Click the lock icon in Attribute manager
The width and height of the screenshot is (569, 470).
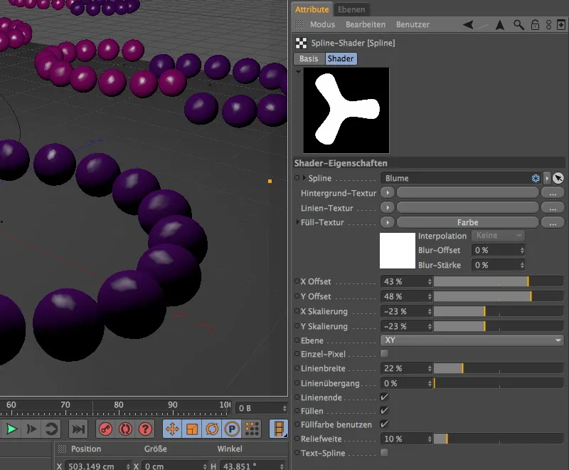click(x=534, y=25)
